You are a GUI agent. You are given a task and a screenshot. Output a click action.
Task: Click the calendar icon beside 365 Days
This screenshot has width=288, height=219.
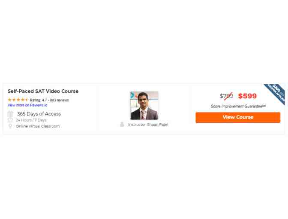10,114
